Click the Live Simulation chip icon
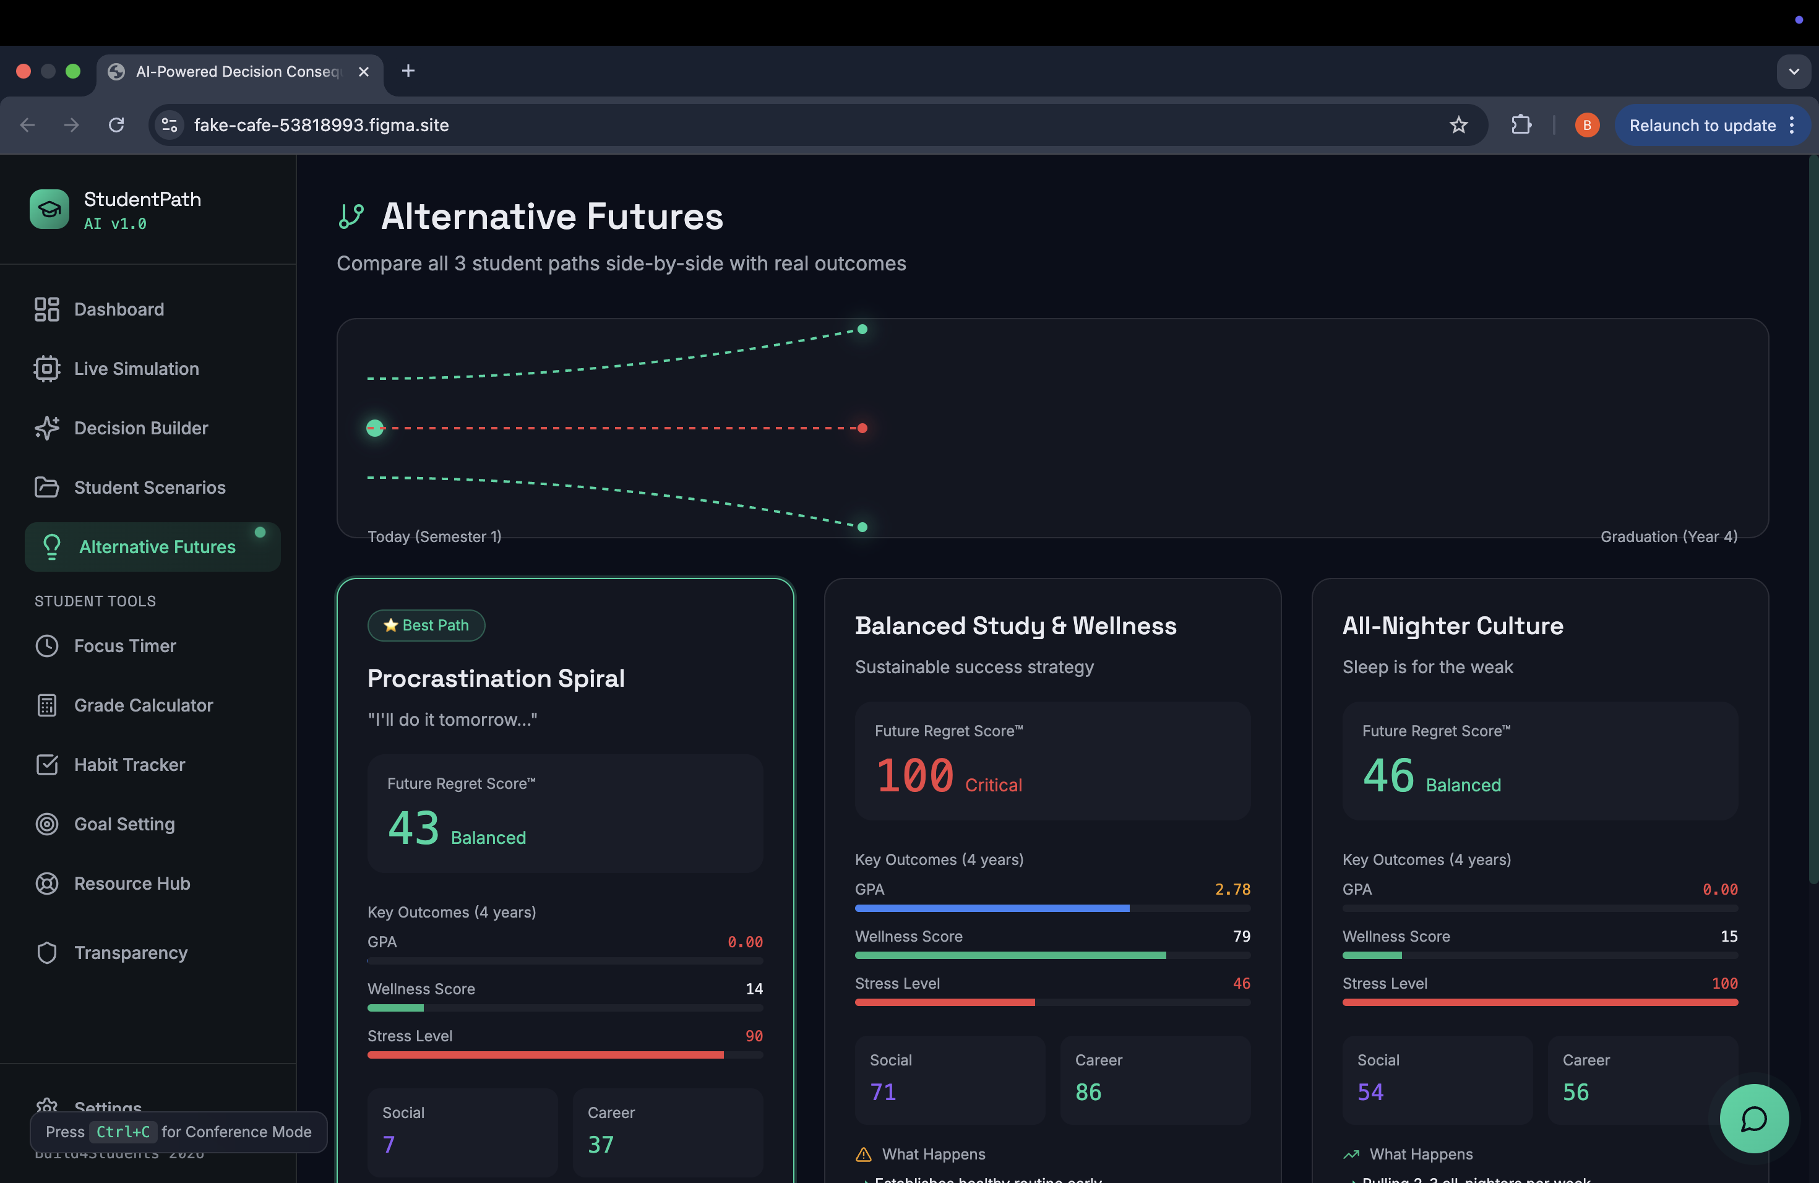This screenshot has width=1819, height=1183. click(x=46, y=368)
